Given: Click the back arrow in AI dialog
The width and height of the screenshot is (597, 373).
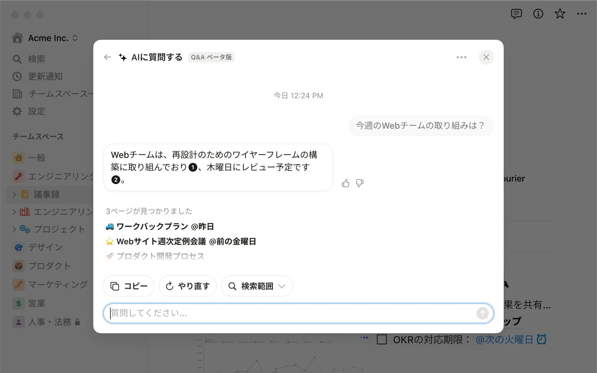Looking at the screenshot, I should coord(108,57).
